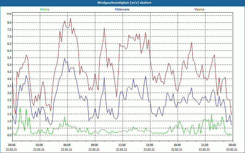Click the 3,0 y-axis value
The image size is (245, 153).
(9, 93)
